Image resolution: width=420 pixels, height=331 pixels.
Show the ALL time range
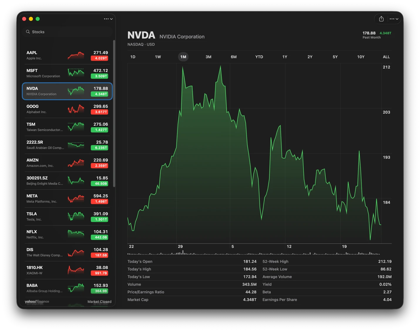coord(386,57)
